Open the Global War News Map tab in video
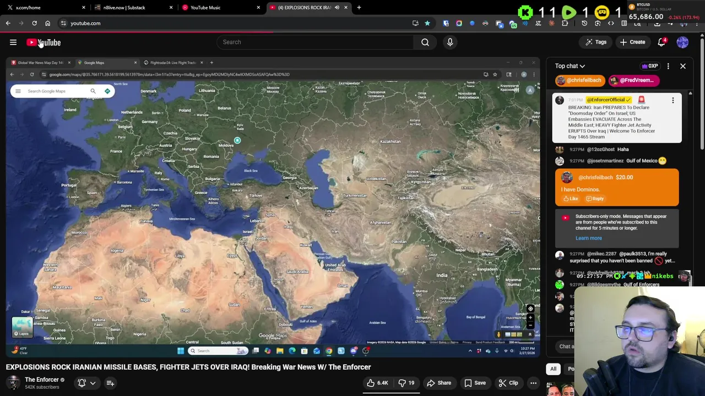This screenshot has height=396, width=705. click(40, 63)
